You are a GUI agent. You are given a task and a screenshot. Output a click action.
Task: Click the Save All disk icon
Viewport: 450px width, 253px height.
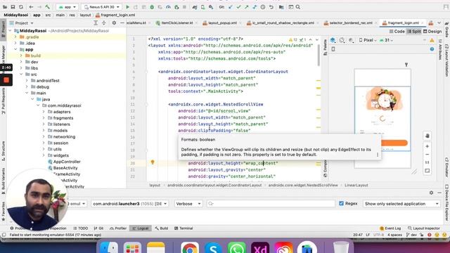pyautogui.click(x=13, y=7)
